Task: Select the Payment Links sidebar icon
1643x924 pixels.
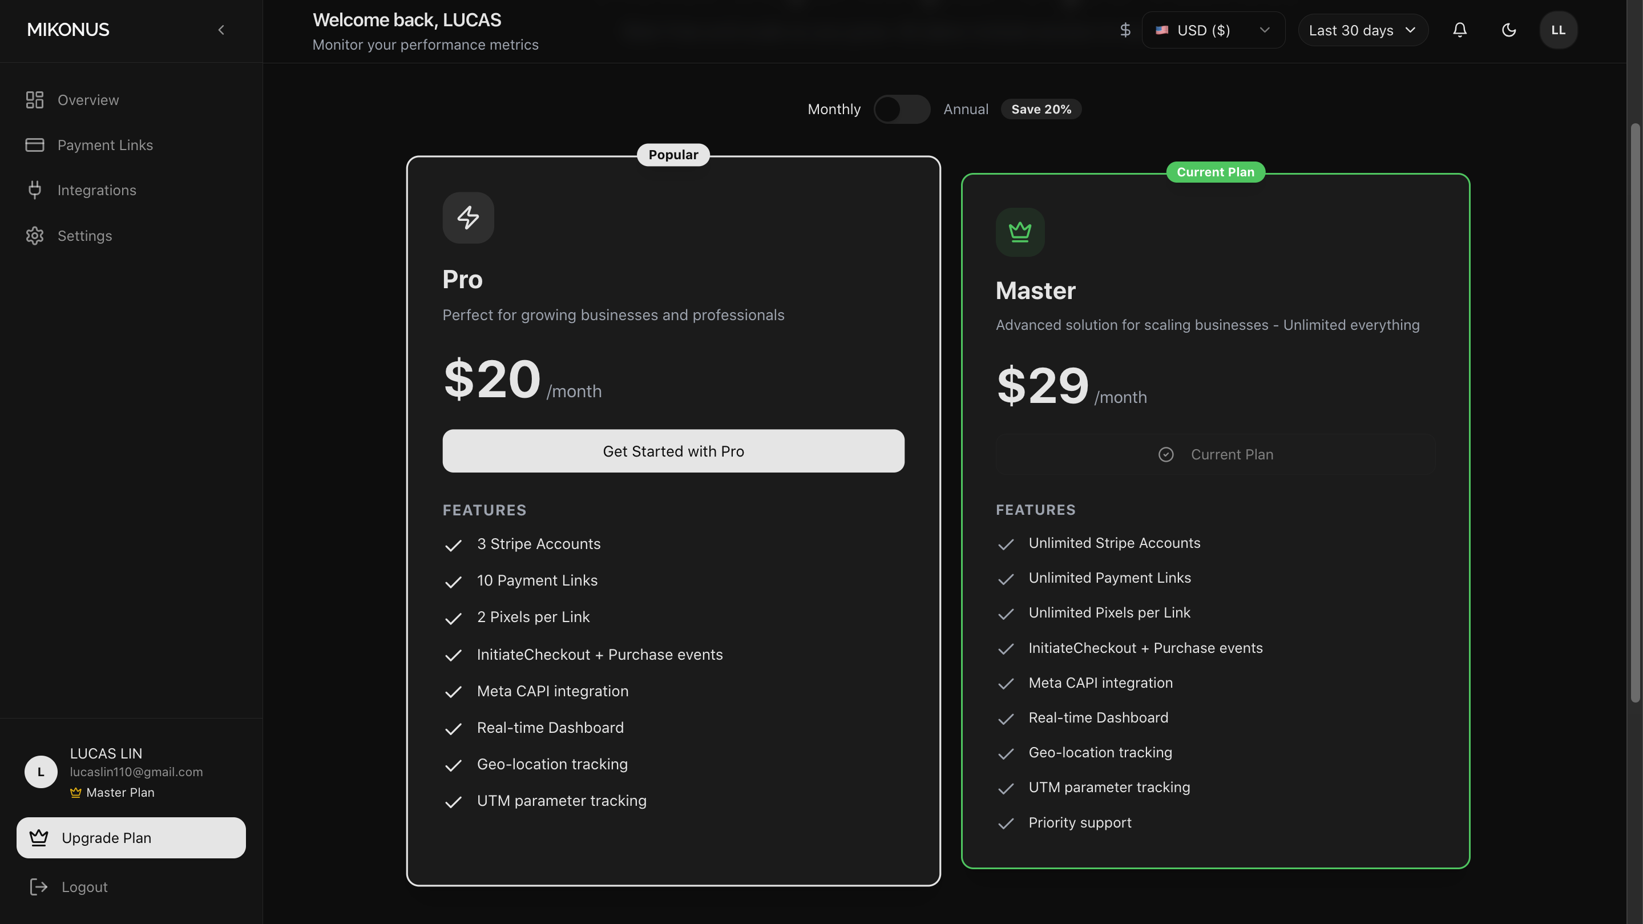Action: pos(35,145)
